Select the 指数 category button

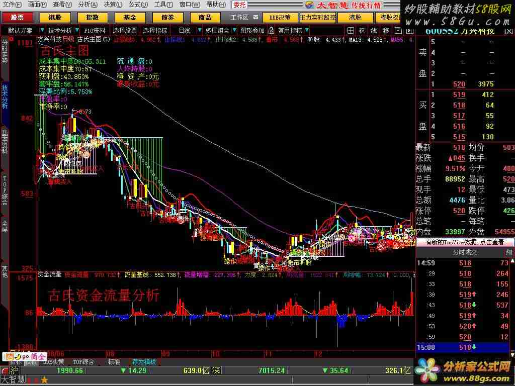click(x=93, y=18)
